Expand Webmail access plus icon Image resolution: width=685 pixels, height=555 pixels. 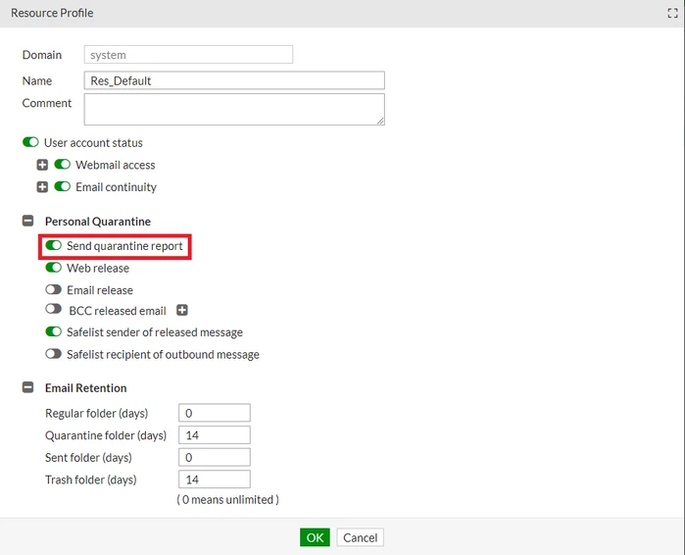(x=42, y=165)
